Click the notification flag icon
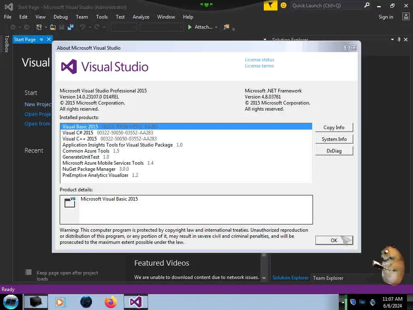 (x=270, y=5)
